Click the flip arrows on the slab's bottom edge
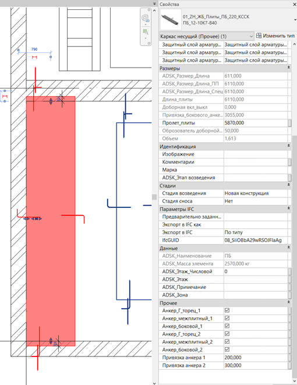The width and height of the screenshot is (297, 385). pos(51,341)
